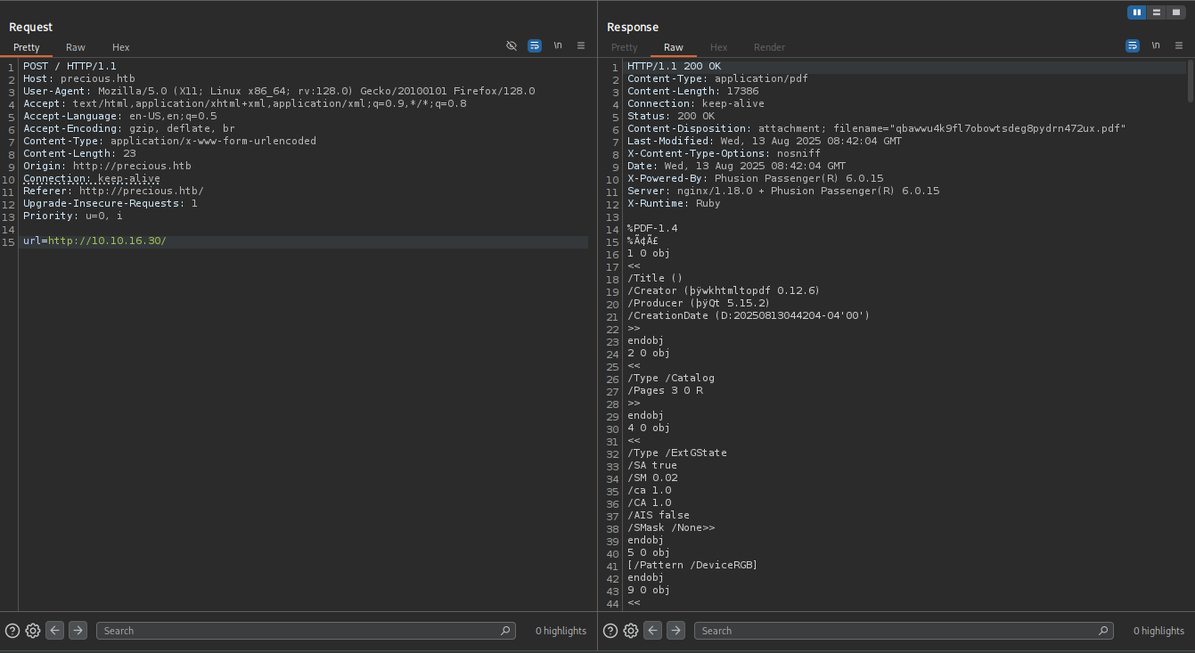Switch to the Hex tab in Request

point(120,47)
